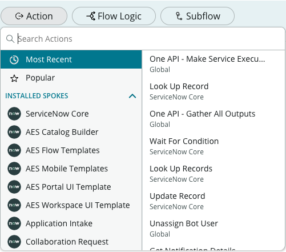Open the AES Catalog Builder spoke
This screenshot has width=286, height=252.
pos(71,132)
